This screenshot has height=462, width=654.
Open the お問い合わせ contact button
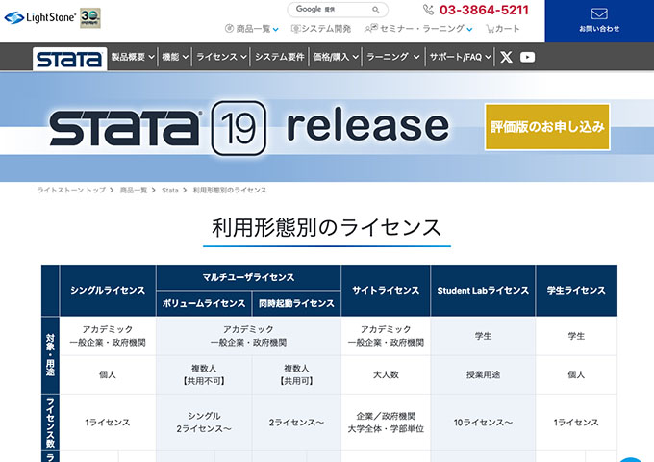(599, 21)
